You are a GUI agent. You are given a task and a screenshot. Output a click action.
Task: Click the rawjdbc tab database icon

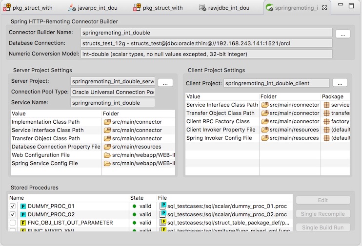click(x=202, y=8)
